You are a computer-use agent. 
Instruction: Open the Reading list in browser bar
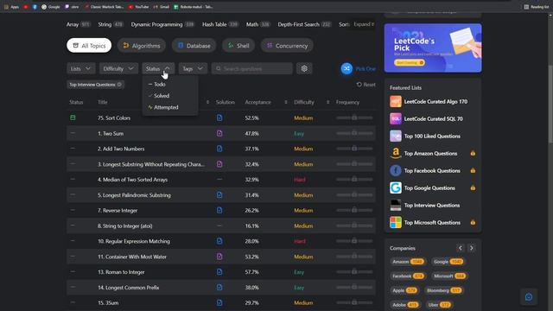point(537,7)
